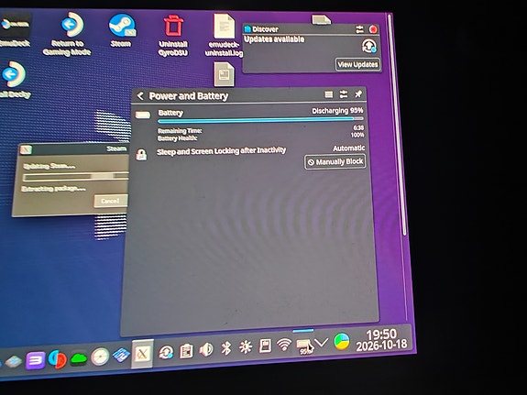Pin the Power and Battery popup open
The image size is (527, 395).
[x=358, y=93]
